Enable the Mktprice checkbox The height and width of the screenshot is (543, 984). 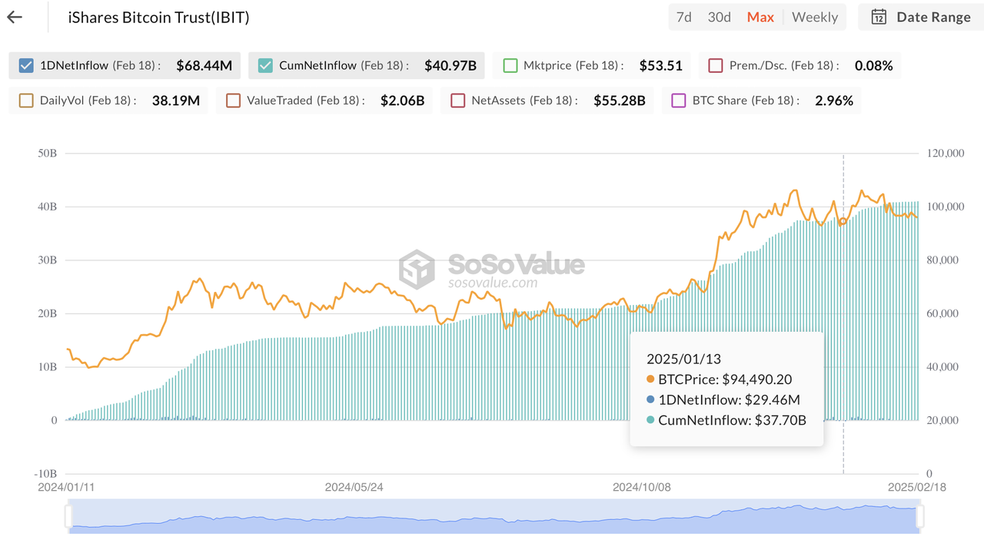coord(510,66)
